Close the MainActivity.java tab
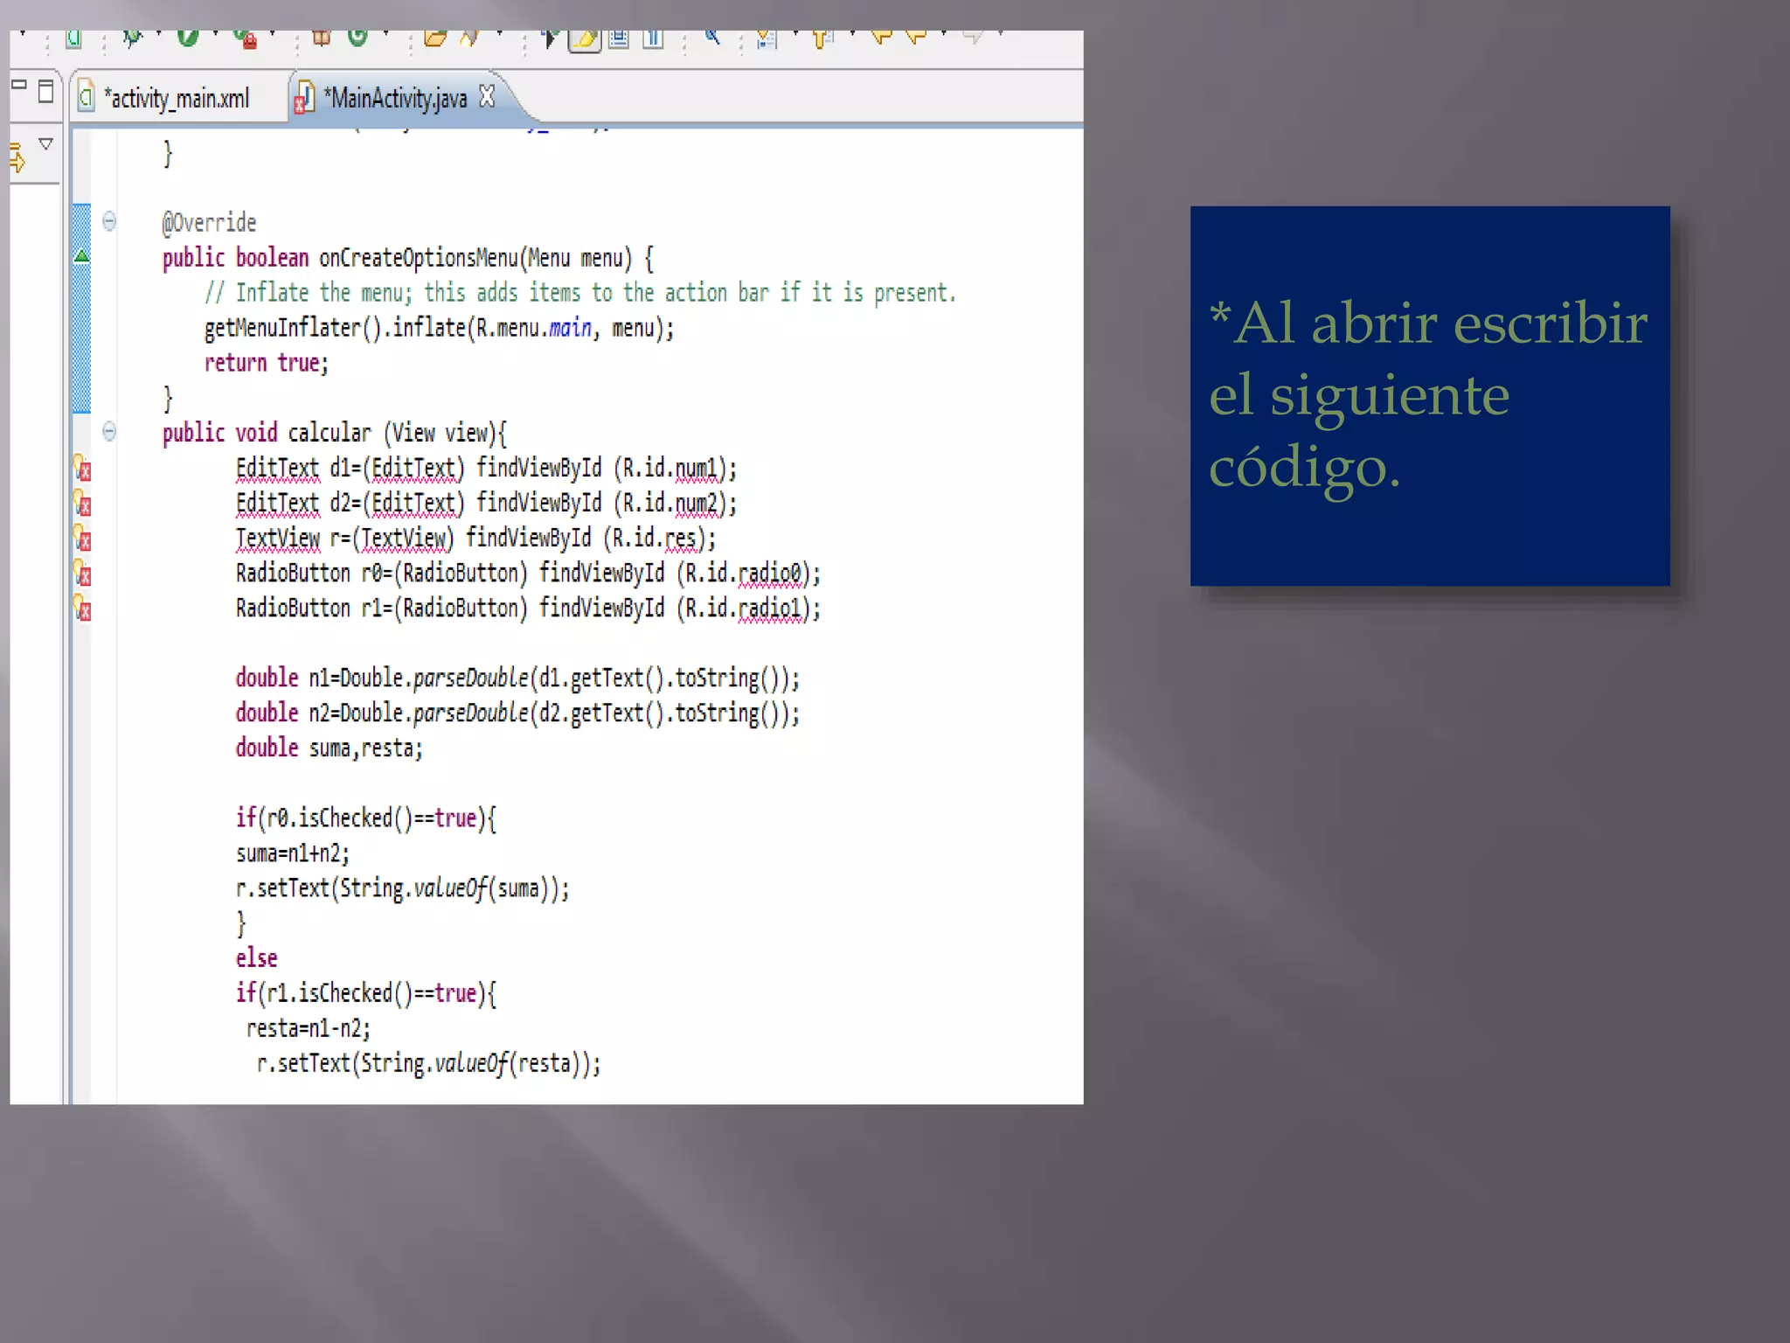Image resolution: width=1790 pixels, height=1343 pixels. click(488, 97)
